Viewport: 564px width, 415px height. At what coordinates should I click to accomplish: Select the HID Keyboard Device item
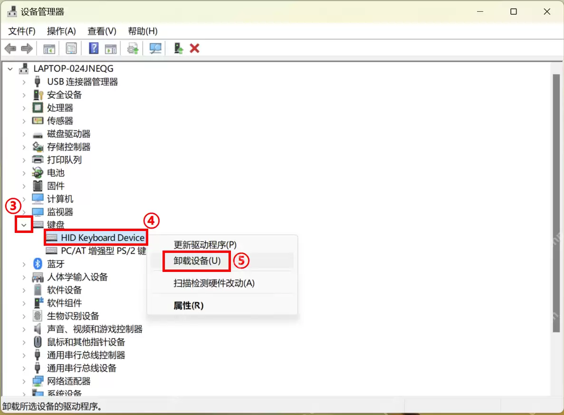point(96,238)
